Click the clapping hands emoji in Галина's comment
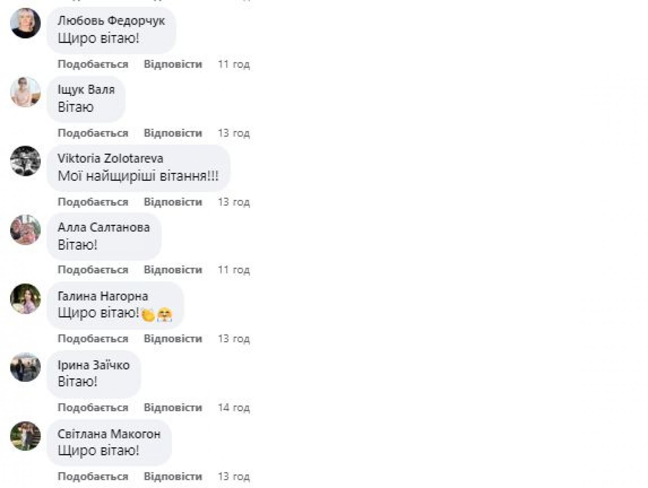The image size is (648, 488). point(148,315)
